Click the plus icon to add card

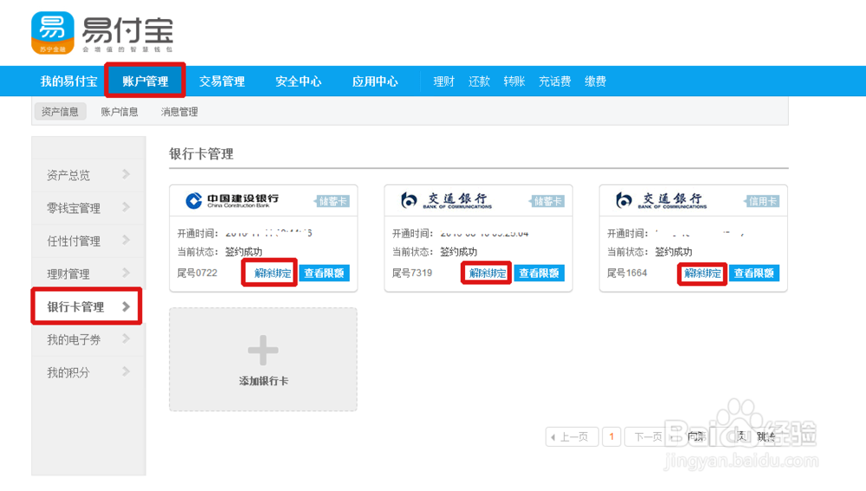tap(263, 350)
